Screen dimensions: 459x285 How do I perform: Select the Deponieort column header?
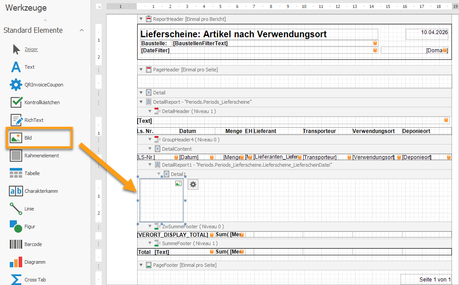427,131
